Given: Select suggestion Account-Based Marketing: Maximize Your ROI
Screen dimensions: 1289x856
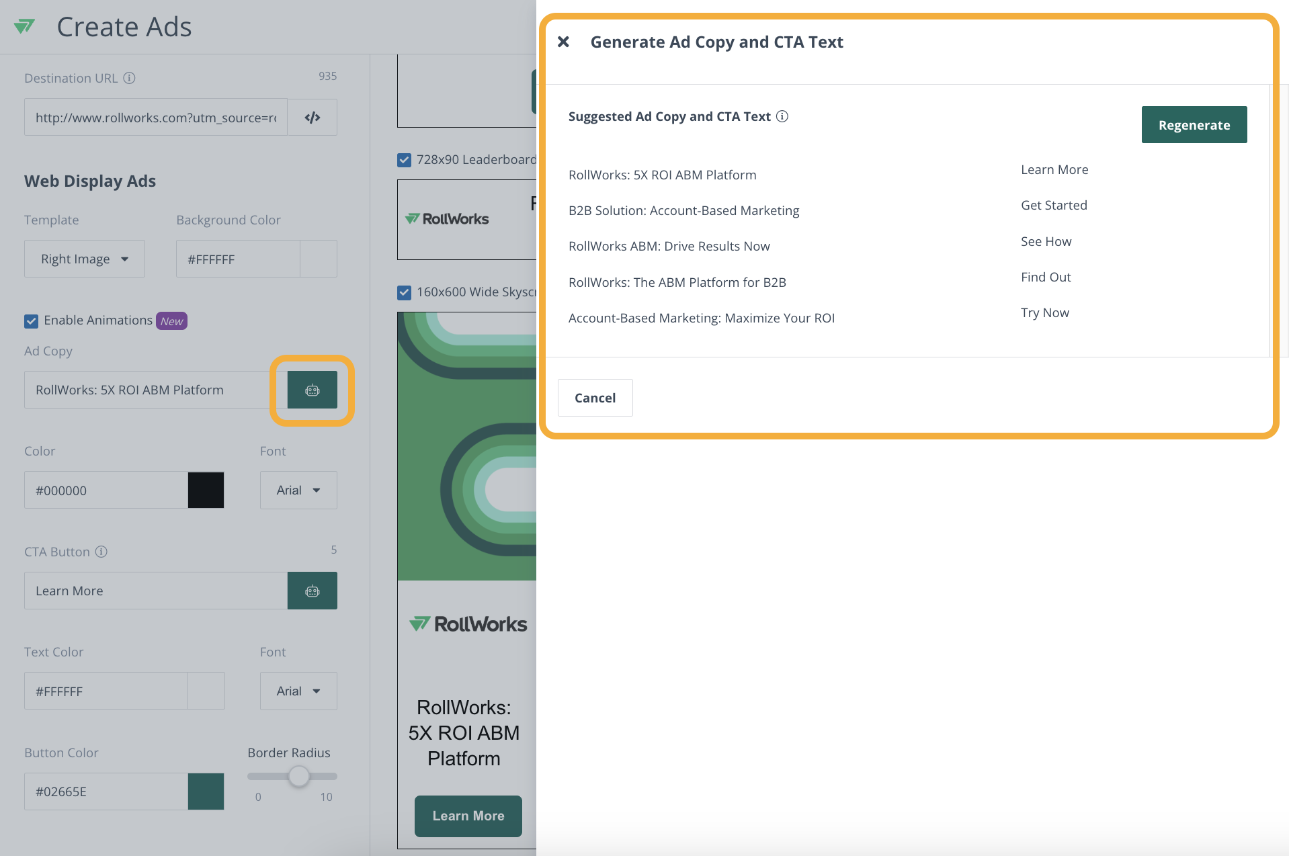Looking at the screenshot, I should 702,318.
